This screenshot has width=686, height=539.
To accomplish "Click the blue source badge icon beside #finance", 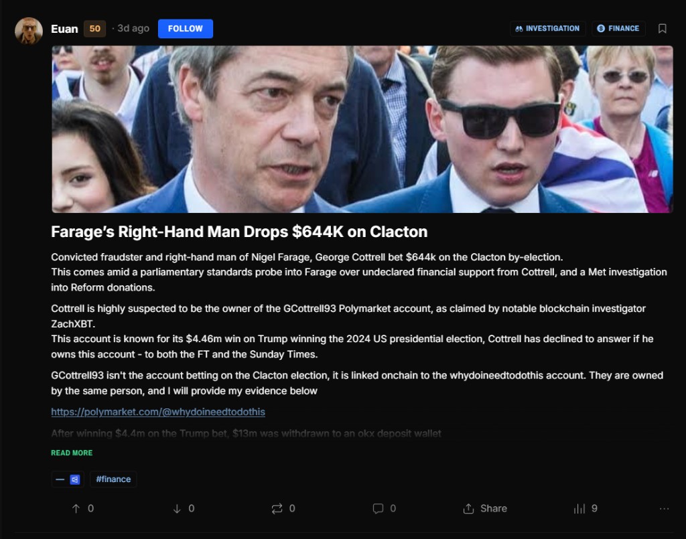I will (x=75, y=479).
